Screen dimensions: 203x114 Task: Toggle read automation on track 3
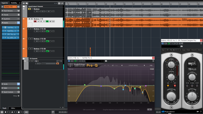point(47,31)
